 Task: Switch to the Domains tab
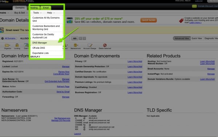(x=20, y=8)
